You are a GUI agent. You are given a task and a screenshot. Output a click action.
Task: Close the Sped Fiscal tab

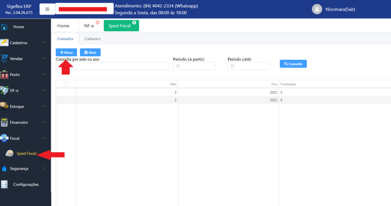pos(134,23)
